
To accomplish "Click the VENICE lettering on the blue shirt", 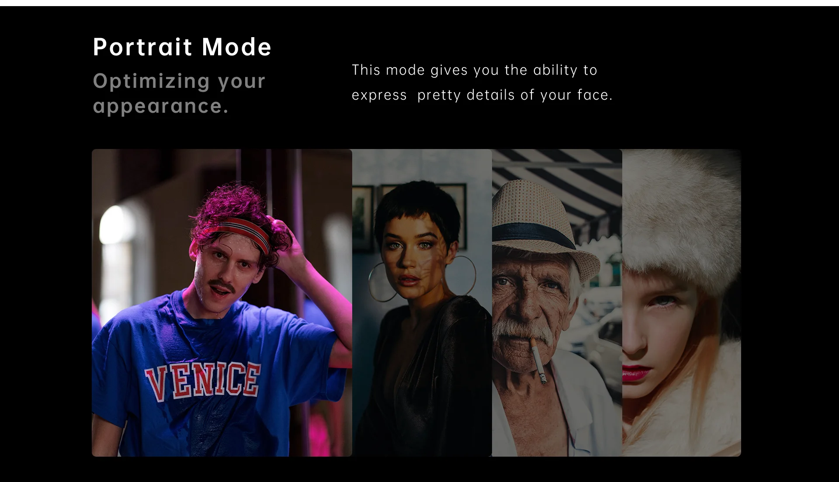I will tap(202, 380).
